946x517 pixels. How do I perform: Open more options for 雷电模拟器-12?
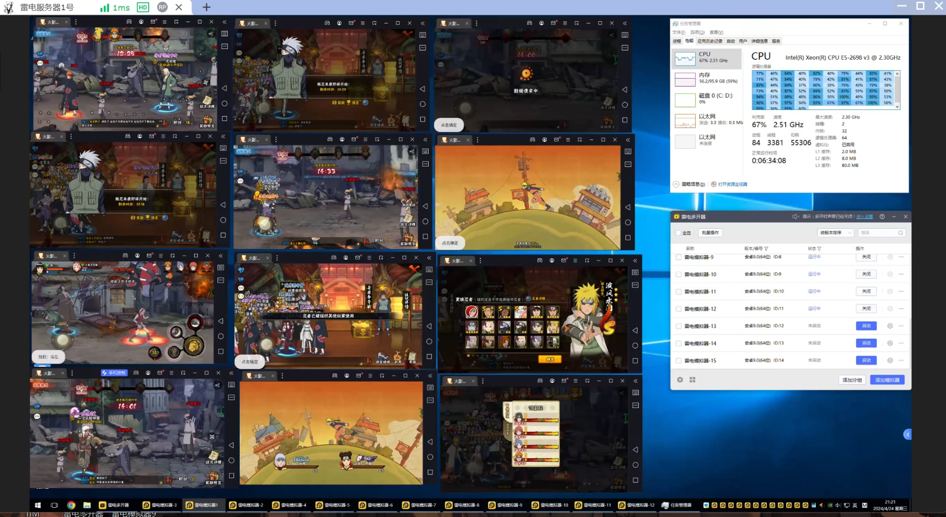pos(901,309)
